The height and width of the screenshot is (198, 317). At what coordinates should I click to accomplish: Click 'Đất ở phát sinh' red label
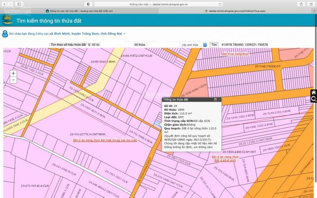point(225,160)
